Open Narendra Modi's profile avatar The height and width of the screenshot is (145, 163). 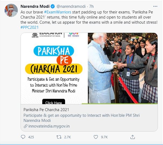coord(11,10)
